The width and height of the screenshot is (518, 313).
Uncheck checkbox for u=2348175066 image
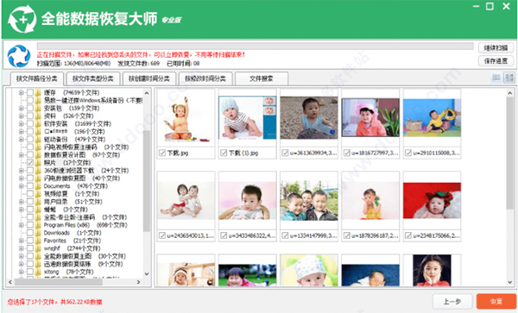pyautogui.click(x=408, y=235)
